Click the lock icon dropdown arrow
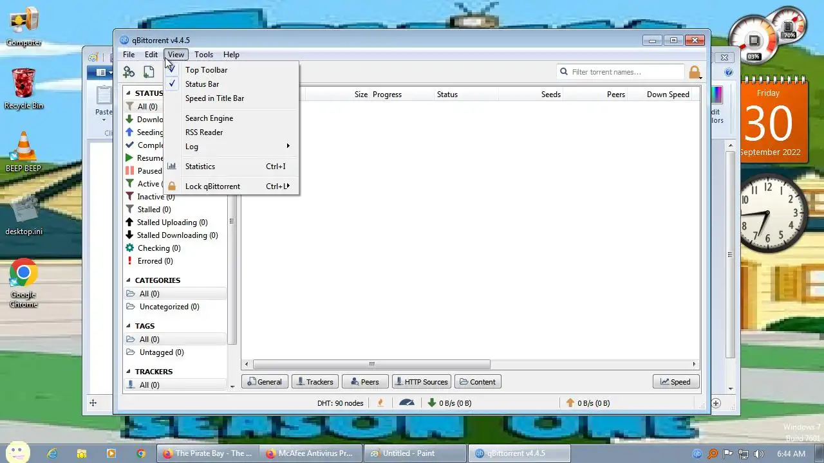The image size is (824, 463). [700, 78]
